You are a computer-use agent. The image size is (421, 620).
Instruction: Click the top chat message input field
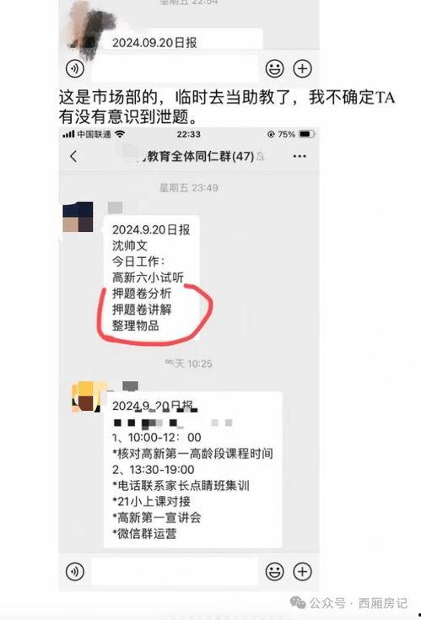tap(175, 68)
